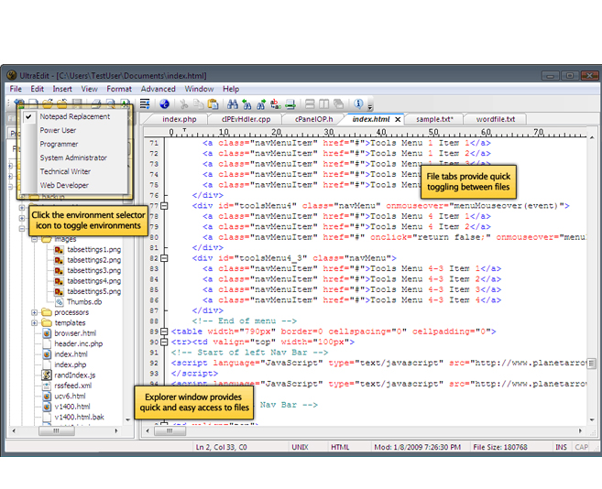Open the Replace toolbar icon
This screenshot has height=489, width=602.
[275, 104]
